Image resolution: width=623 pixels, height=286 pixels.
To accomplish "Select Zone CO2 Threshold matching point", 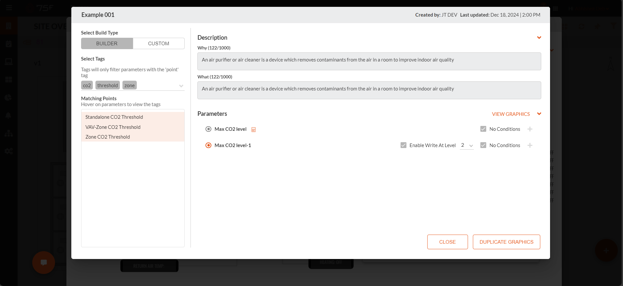I will [x=133, y=137].
